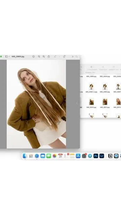Screen dimensions: 121x215
Task: Zoom in on the image in Preview
Action: click(x=44, y=56)
